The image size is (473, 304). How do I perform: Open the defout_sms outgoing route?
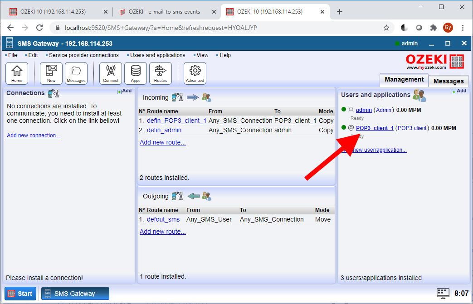point(163,219)
